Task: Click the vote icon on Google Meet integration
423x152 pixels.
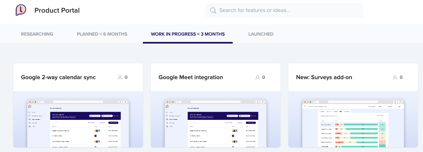Action: point(257,77)
